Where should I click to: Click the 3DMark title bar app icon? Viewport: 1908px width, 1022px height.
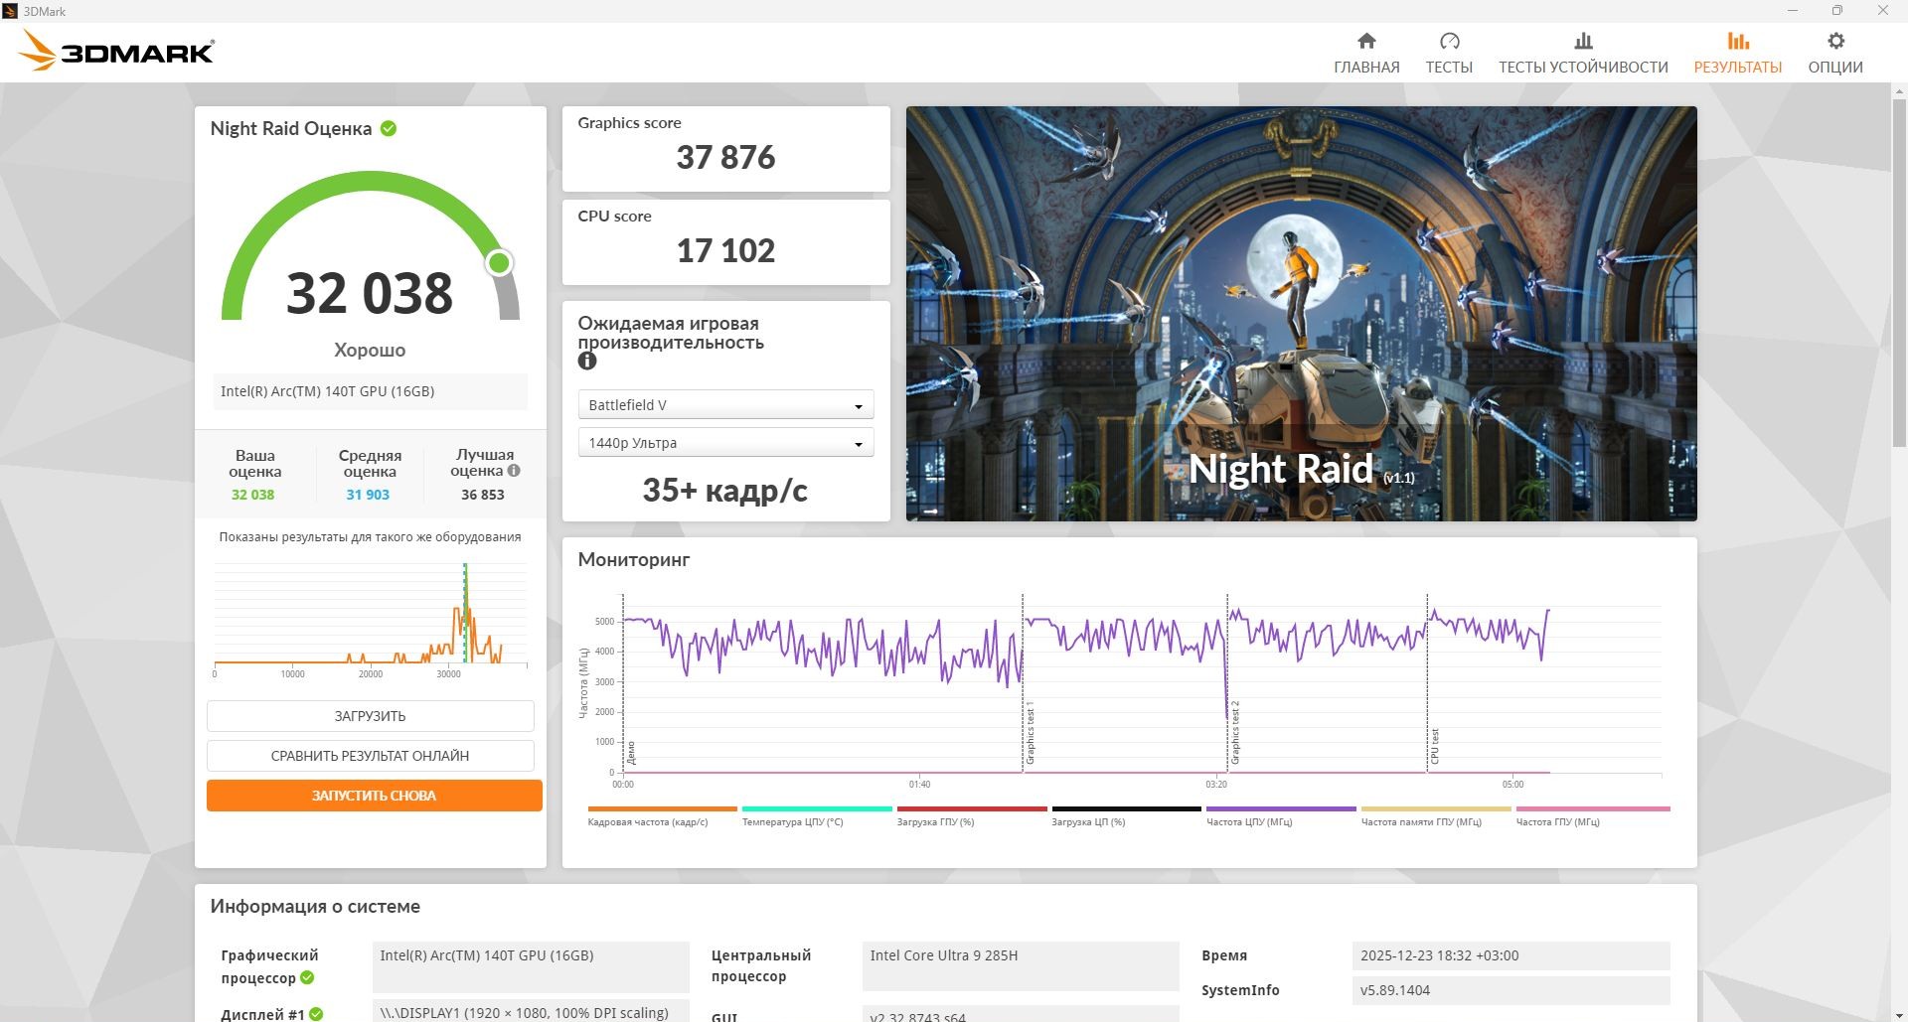[10, 11]
